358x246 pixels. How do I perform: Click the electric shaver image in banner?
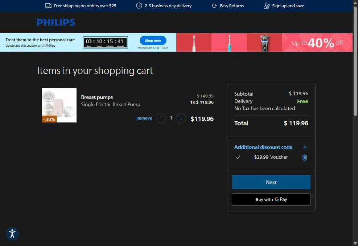pyautogui.click(x=264, y=43)
